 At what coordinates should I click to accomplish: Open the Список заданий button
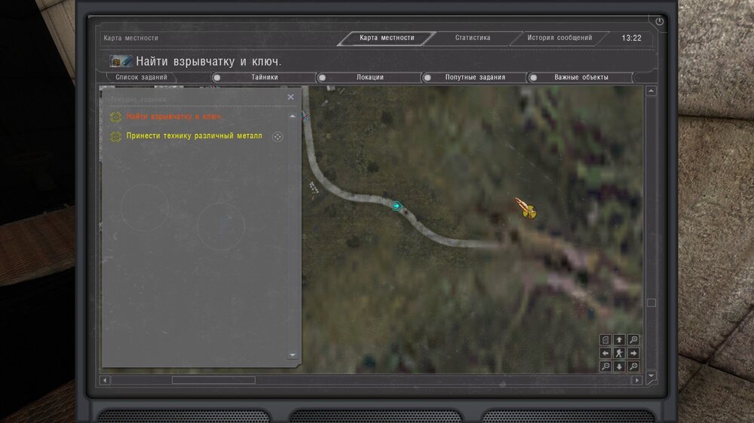141,78
